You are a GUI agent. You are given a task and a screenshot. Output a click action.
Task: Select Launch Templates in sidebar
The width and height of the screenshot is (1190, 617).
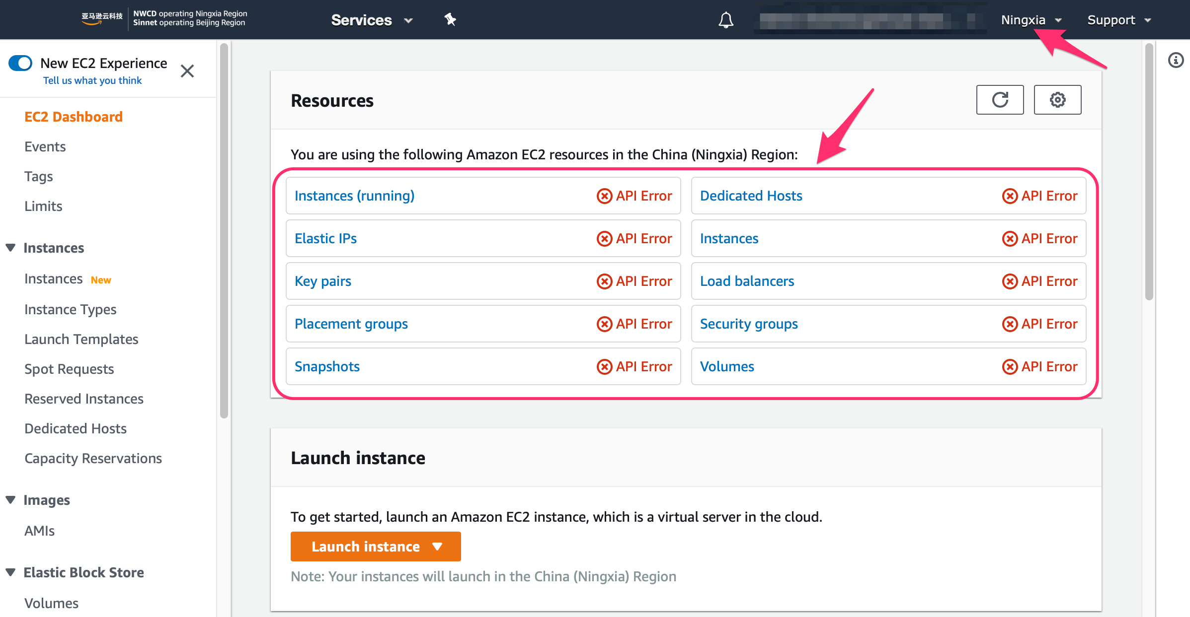coord(81,340)
